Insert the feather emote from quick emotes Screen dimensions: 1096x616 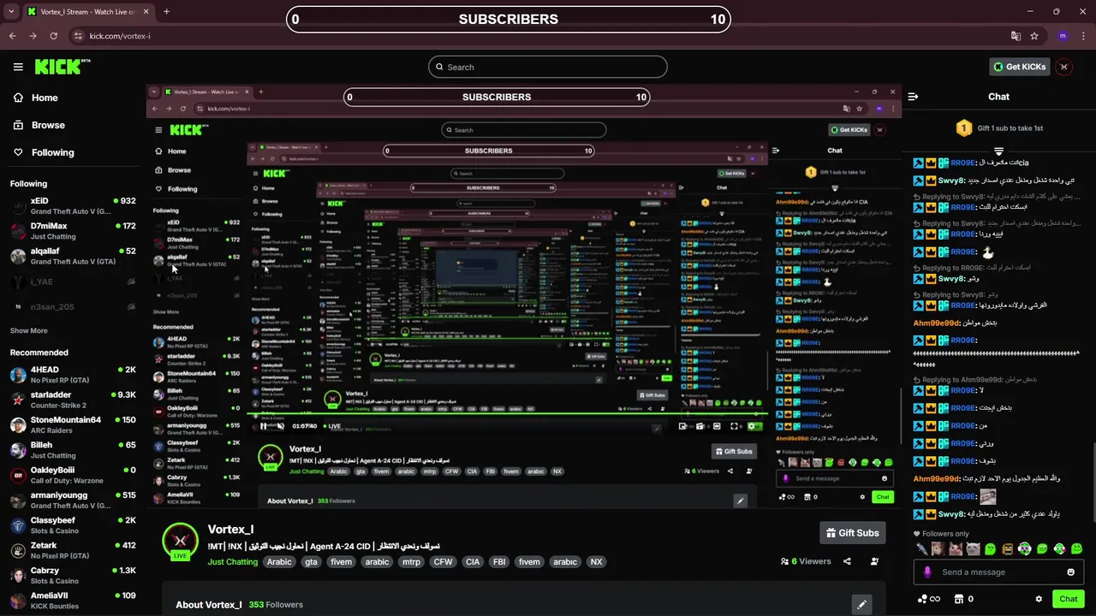point(921,548)
